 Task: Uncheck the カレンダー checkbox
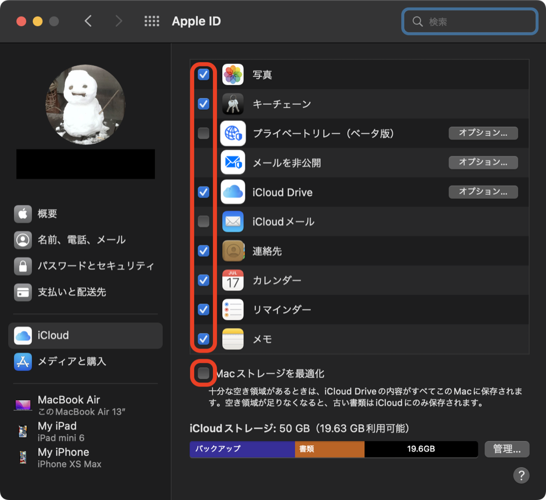203,280
